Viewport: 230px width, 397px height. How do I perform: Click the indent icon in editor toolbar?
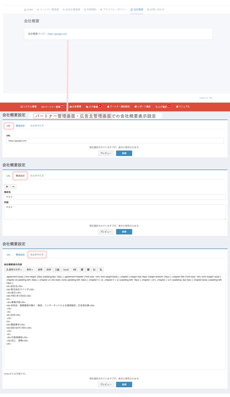coord(101,270)
